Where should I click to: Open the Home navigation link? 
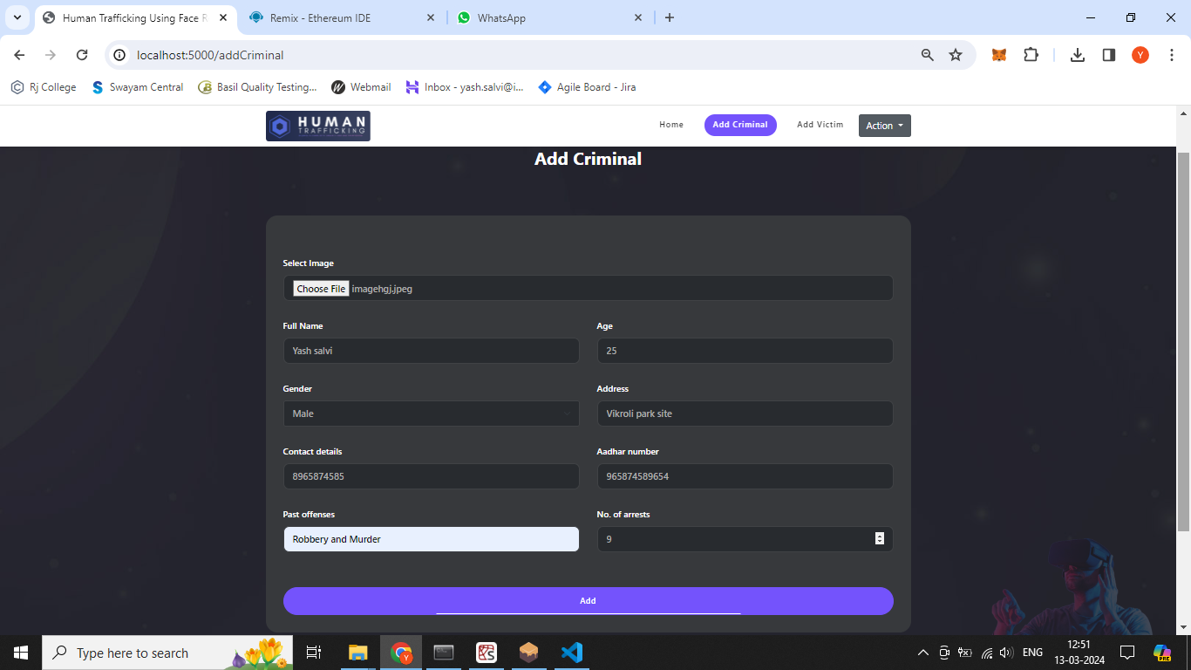point(671,125)
